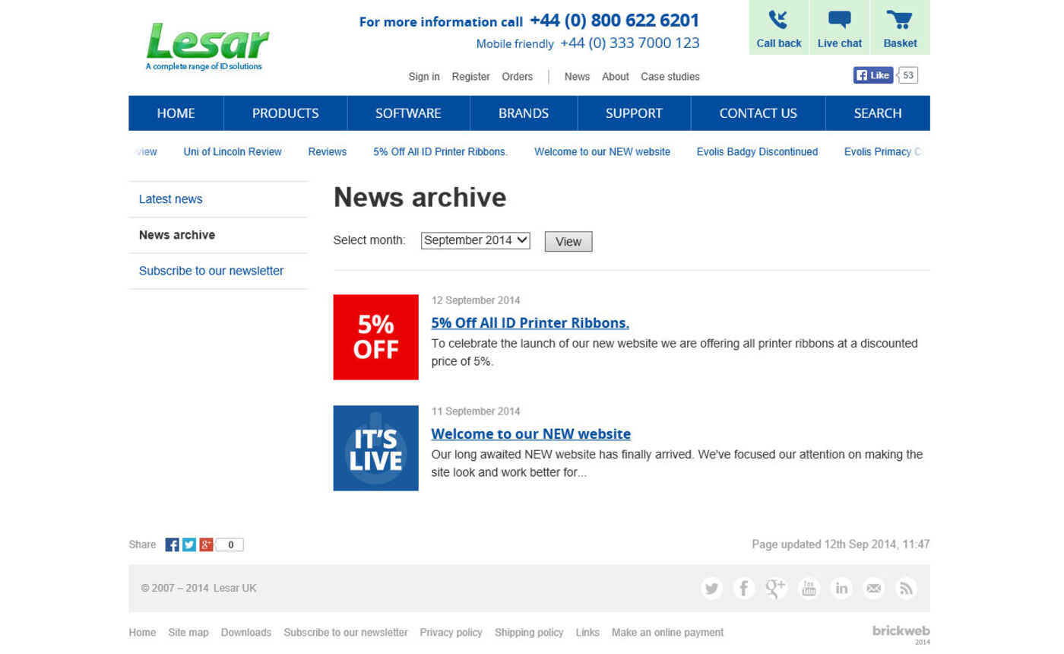Click the email envelope footer icon
Image resolution: width=1064 pixels, height=654 pixels.
tap(873, 588)
